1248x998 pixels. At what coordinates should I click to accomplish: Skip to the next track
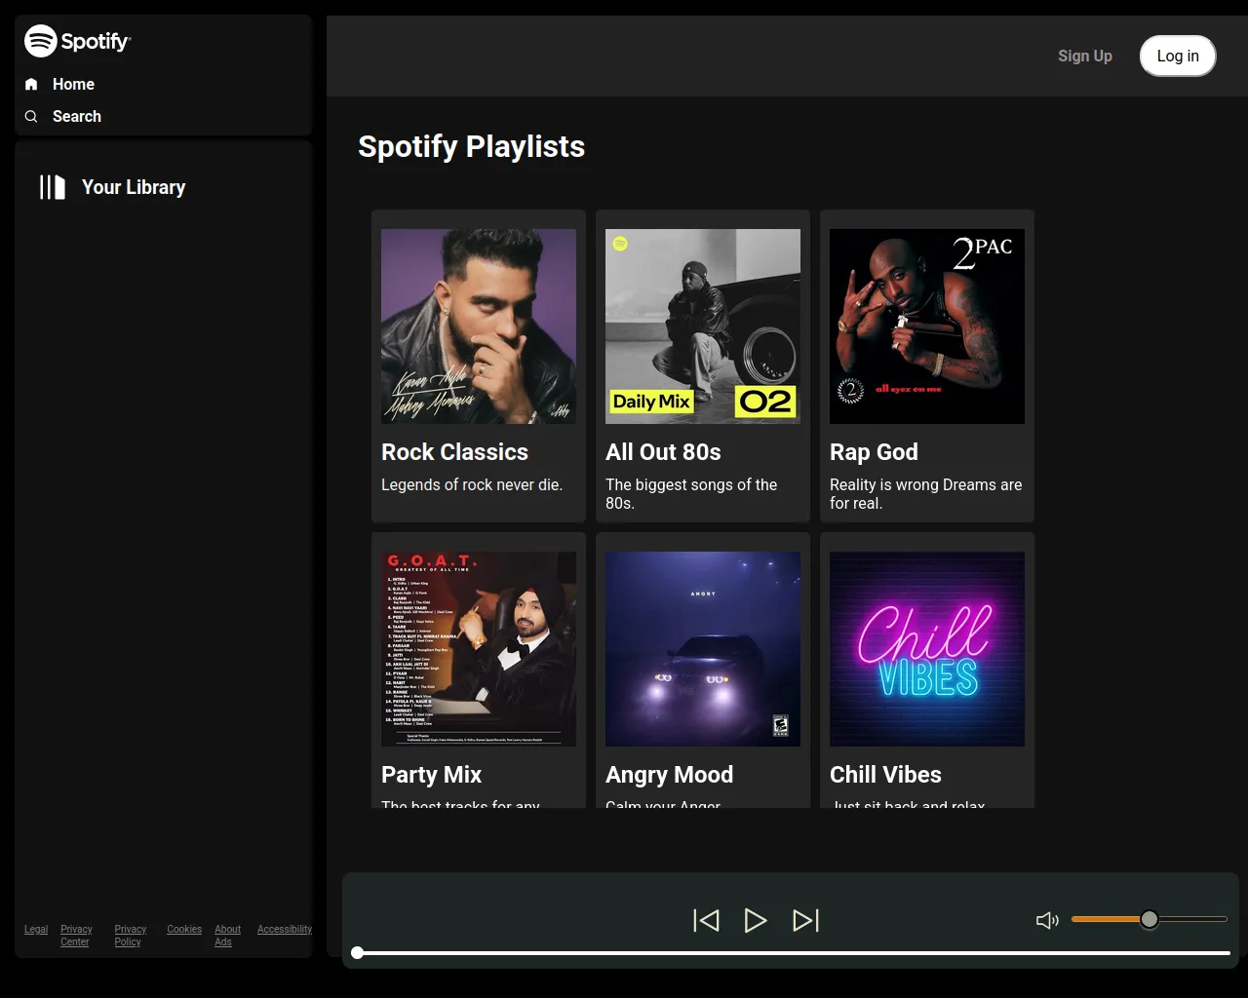click(x=806, y=920)
